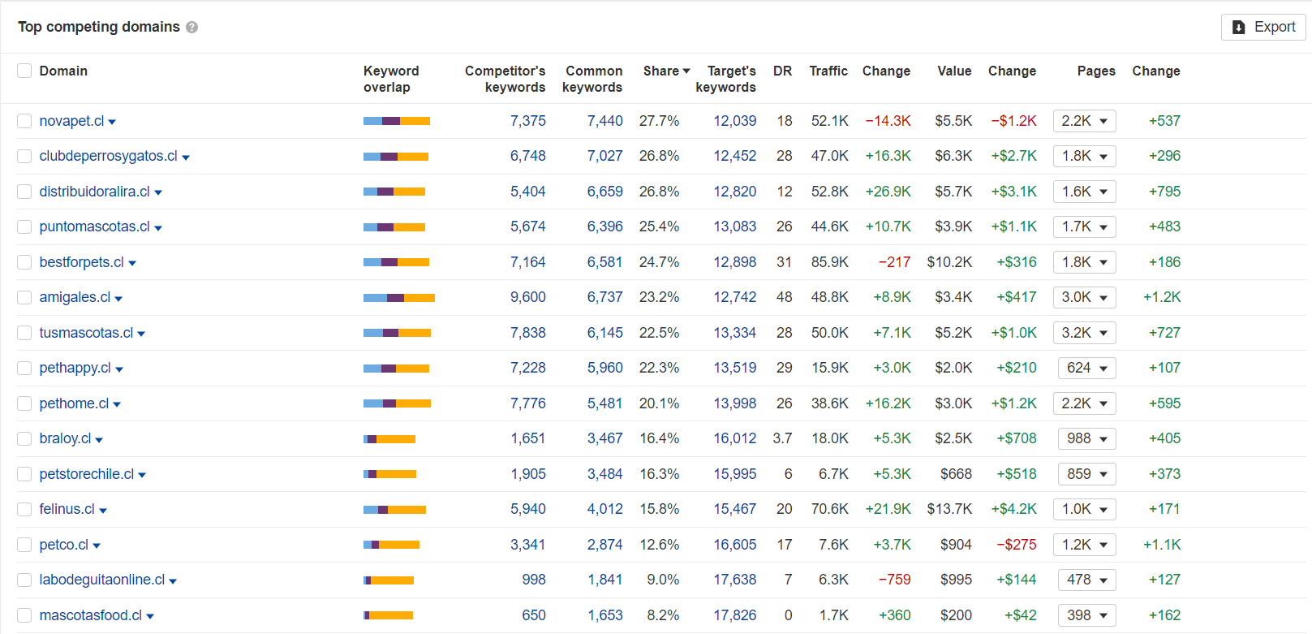Click value $13.7K for felinus.cl
This screenshot has width=1312, height=634.
pyautogui.click(x=949, y=509)
